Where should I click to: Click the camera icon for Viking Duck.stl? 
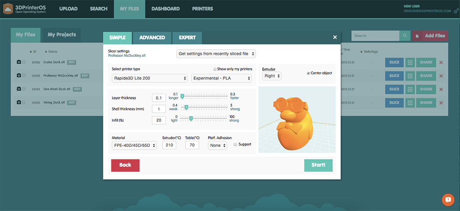[x=19, y=103]
